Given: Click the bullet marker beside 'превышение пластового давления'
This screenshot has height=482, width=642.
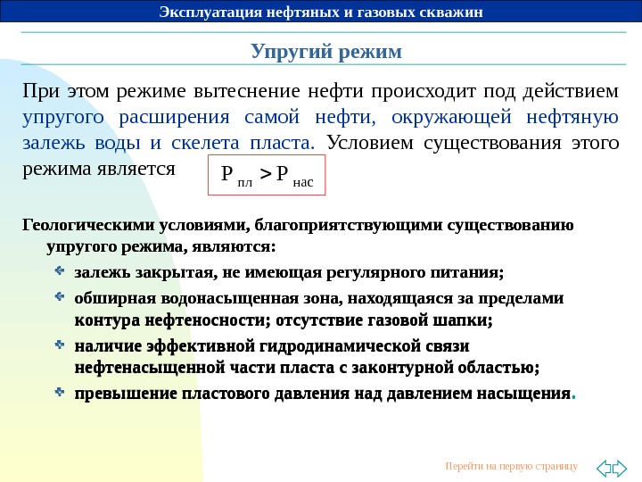Looking at the screenshot, I should click(60, 392).
